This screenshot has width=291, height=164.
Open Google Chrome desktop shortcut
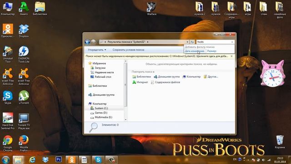click(8, 143)
